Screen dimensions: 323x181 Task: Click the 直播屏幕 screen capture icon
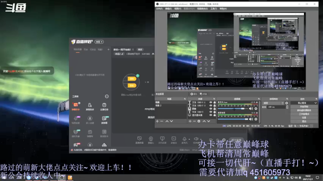pos(139,140)
